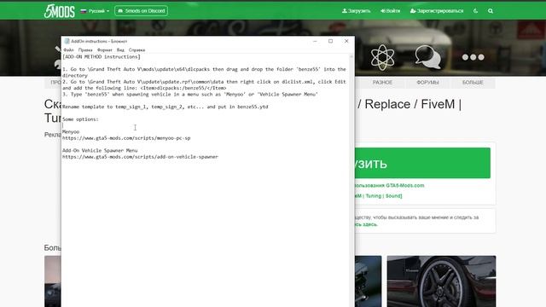Toggle dark mode moon icon

pos(475,11)
